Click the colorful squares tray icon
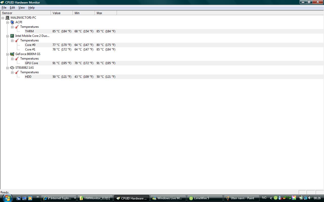324x202 pixels. (x=294, y=198)
